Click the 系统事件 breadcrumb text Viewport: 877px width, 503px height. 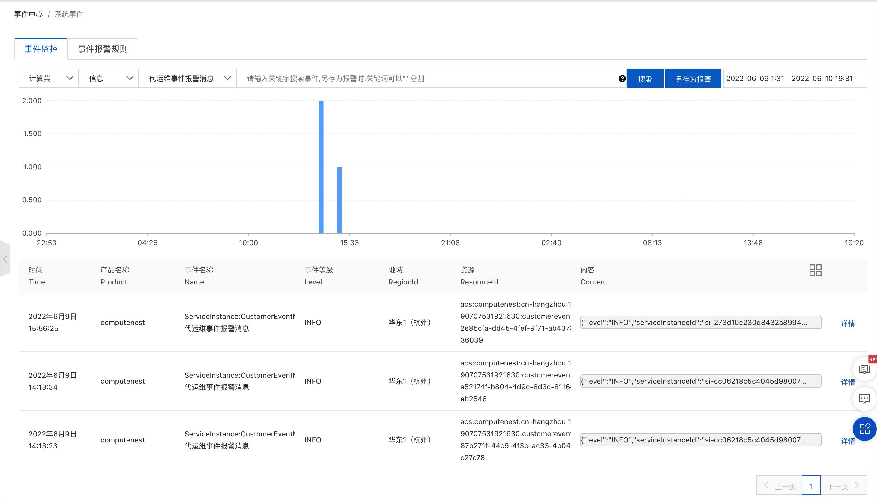[69, 14]
